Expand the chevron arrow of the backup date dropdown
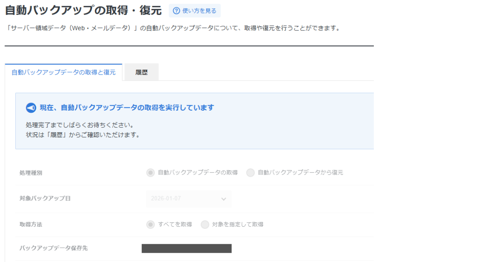 (224, 199)
